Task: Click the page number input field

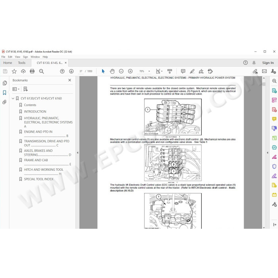Action: pos(81,71)
